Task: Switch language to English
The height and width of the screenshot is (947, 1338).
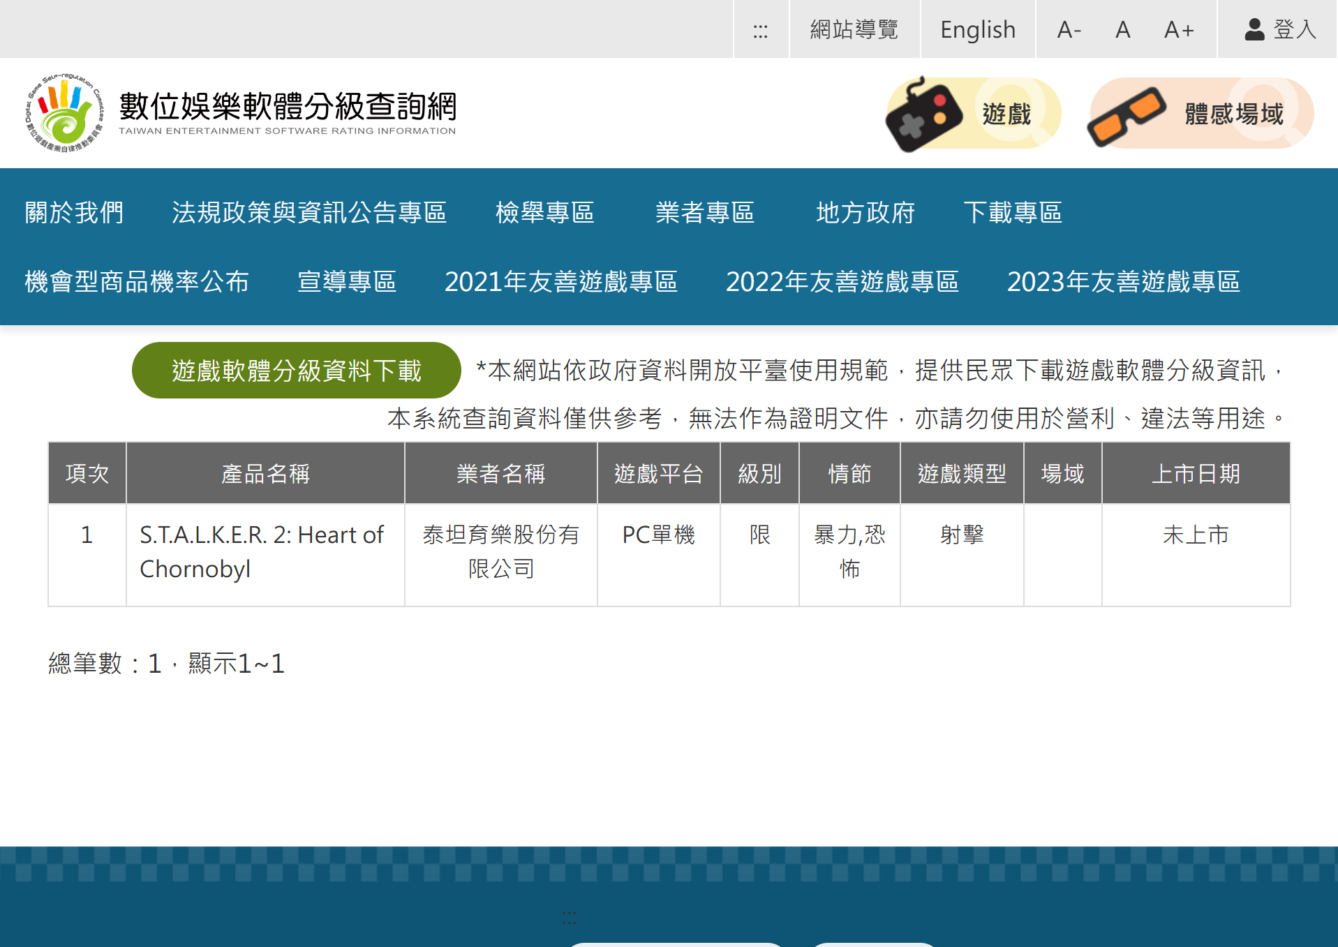Action: [977, 30]
